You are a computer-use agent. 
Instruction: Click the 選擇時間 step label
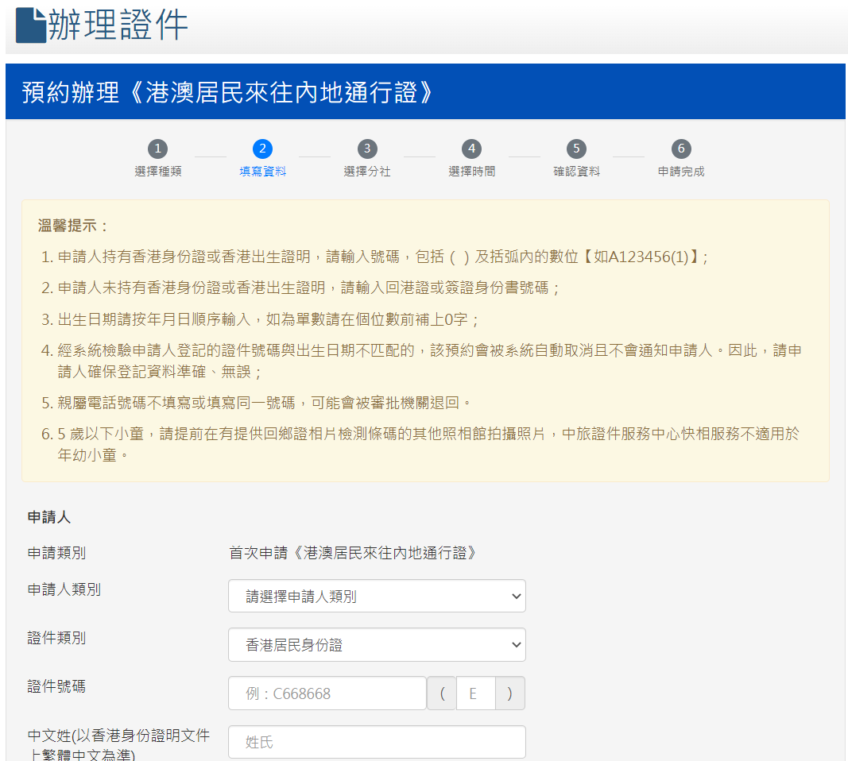coord(471,172)
